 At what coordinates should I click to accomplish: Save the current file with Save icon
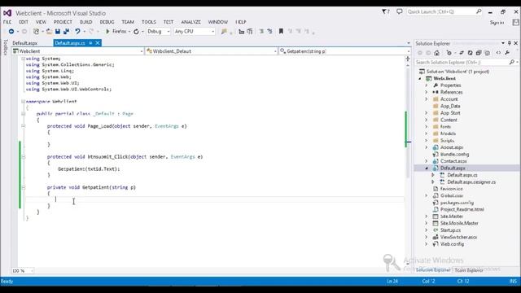pos(58,31)
